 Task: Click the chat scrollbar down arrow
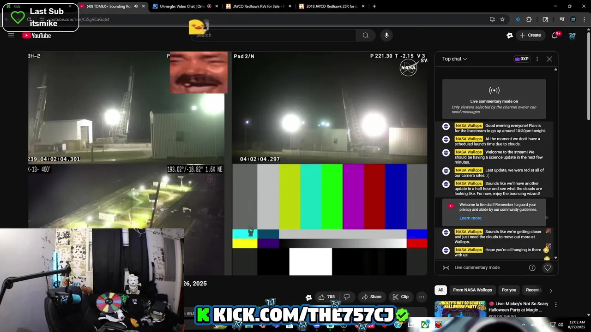pos(555,258)
